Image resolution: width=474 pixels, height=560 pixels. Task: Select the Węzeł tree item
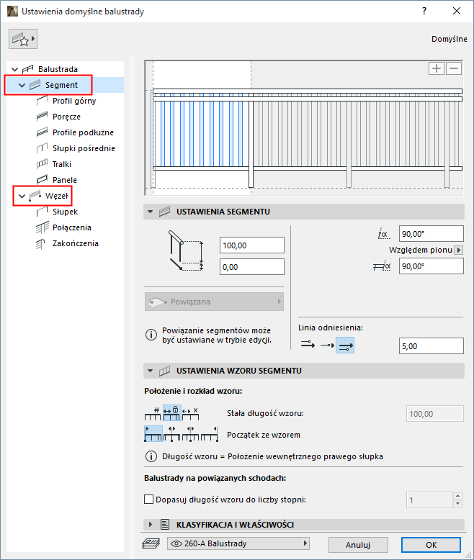click(x=56, y=196)
